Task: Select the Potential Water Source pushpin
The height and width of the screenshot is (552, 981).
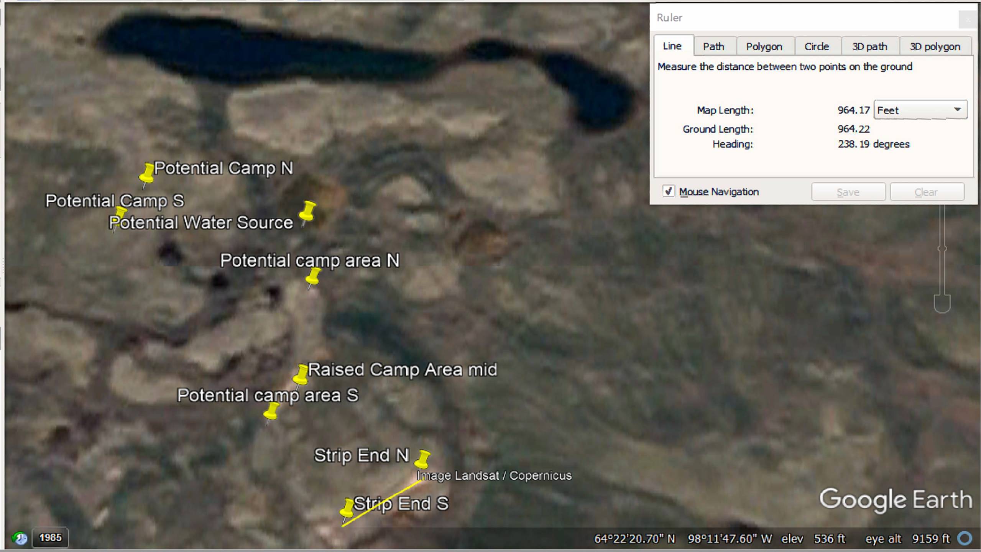Action: (307, 212)
